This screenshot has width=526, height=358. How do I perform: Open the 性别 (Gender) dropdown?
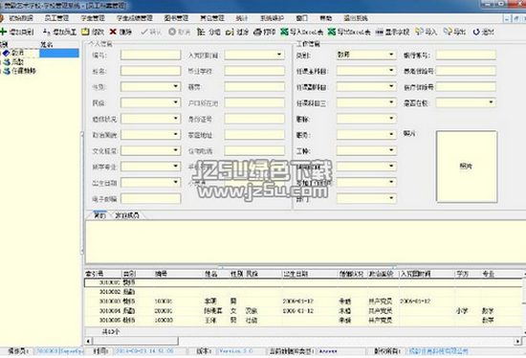point(176,87)
